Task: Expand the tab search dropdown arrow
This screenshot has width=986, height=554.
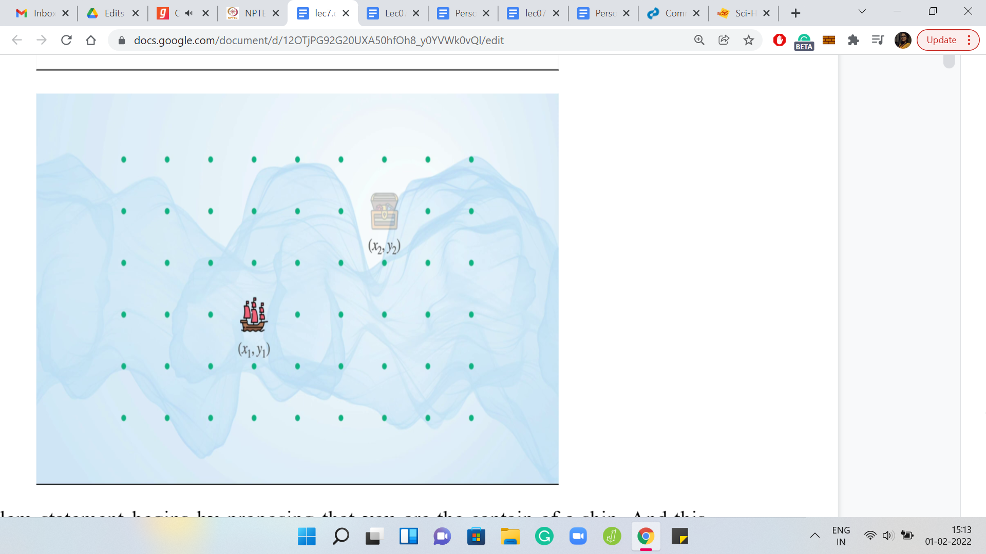Action: (x=862, y=11)
